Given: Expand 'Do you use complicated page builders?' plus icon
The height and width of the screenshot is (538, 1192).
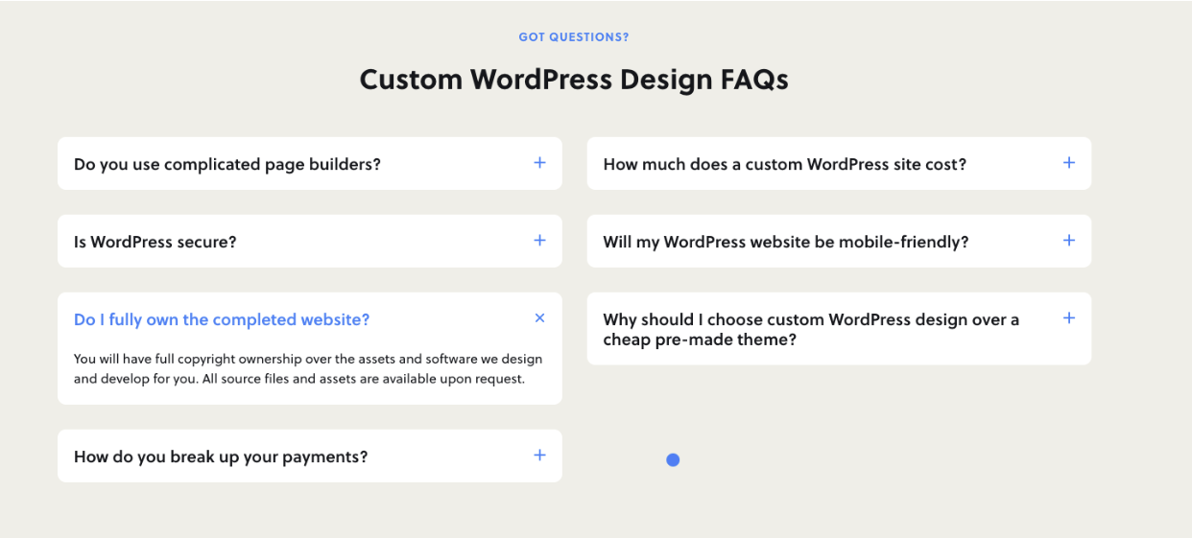Looking at the screenshot, I should [539, 163].
